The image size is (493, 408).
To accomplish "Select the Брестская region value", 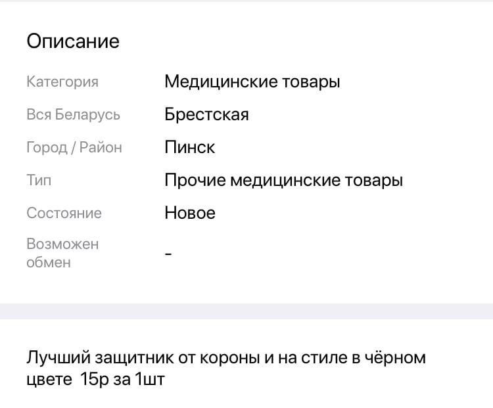I will click(206, 115).
